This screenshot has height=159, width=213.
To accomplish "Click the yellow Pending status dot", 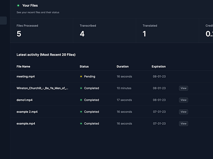I will (x=81, y=76).
